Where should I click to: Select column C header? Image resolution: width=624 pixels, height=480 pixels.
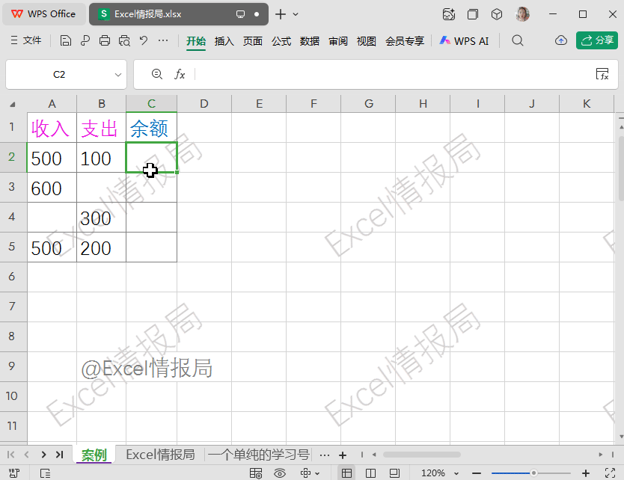pyautogui.click(x=151, y=104)
